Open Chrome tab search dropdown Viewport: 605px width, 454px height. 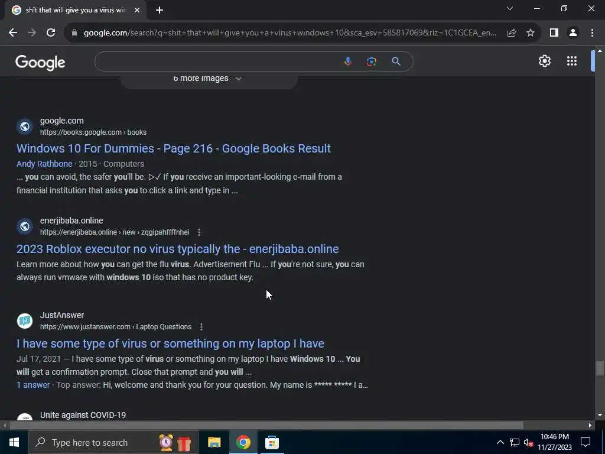coord(510,8)
